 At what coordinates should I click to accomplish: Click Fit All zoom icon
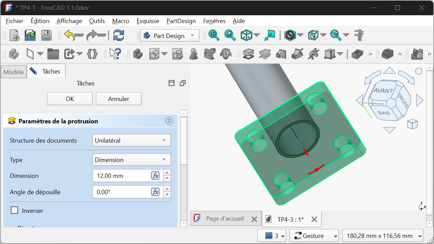click(x=214, y=35)
